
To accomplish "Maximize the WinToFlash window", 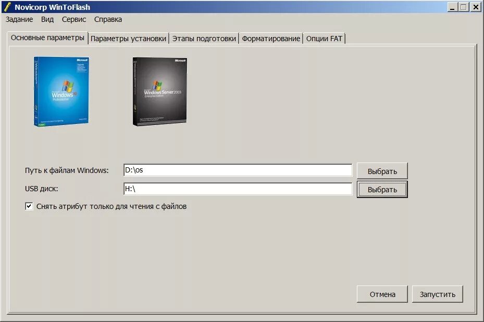I will (464, 7).
